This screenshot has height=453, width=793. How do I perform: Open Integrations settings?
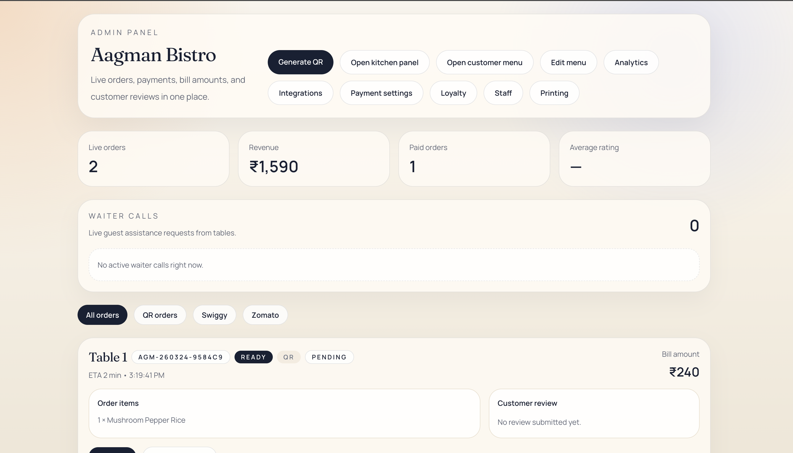pyautogui.click(x=300, y=93)
